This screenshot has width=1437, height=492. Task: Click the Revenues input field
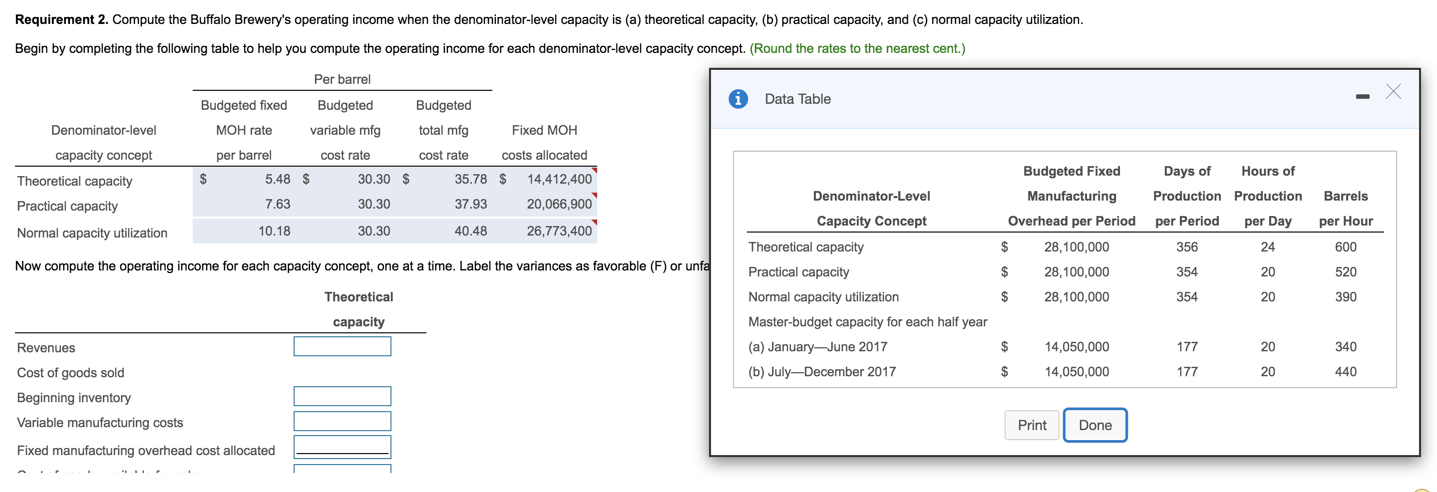[342, 347]
